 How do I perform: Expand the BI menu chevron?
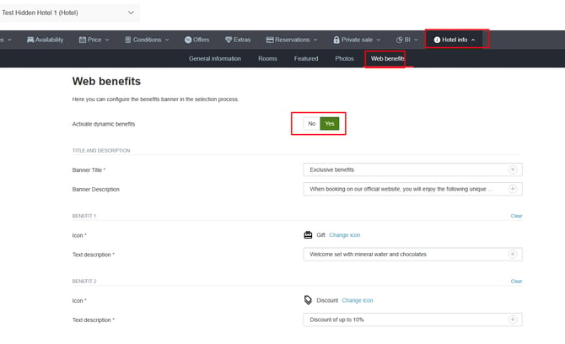[416, 40]
